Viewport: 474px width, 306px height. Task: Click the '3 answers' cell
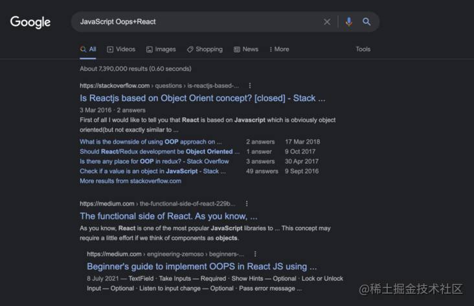click(x=260, y=162)
